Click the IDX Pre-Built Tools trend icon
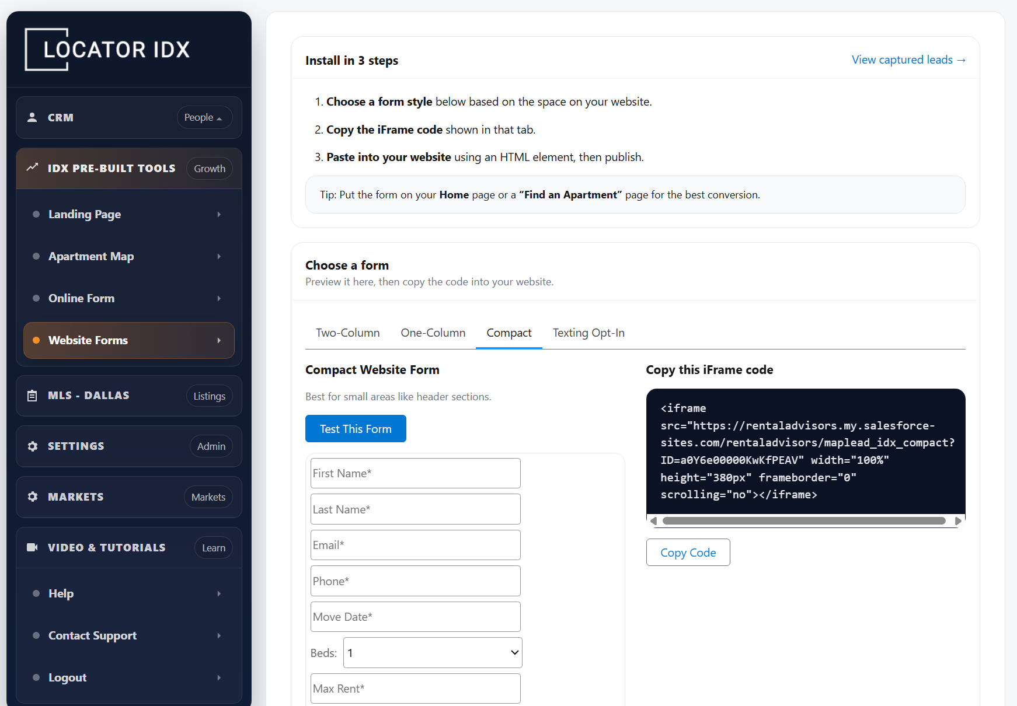Image resolution: width=1017 pixels, height=706 pixels. pos(33,168)
